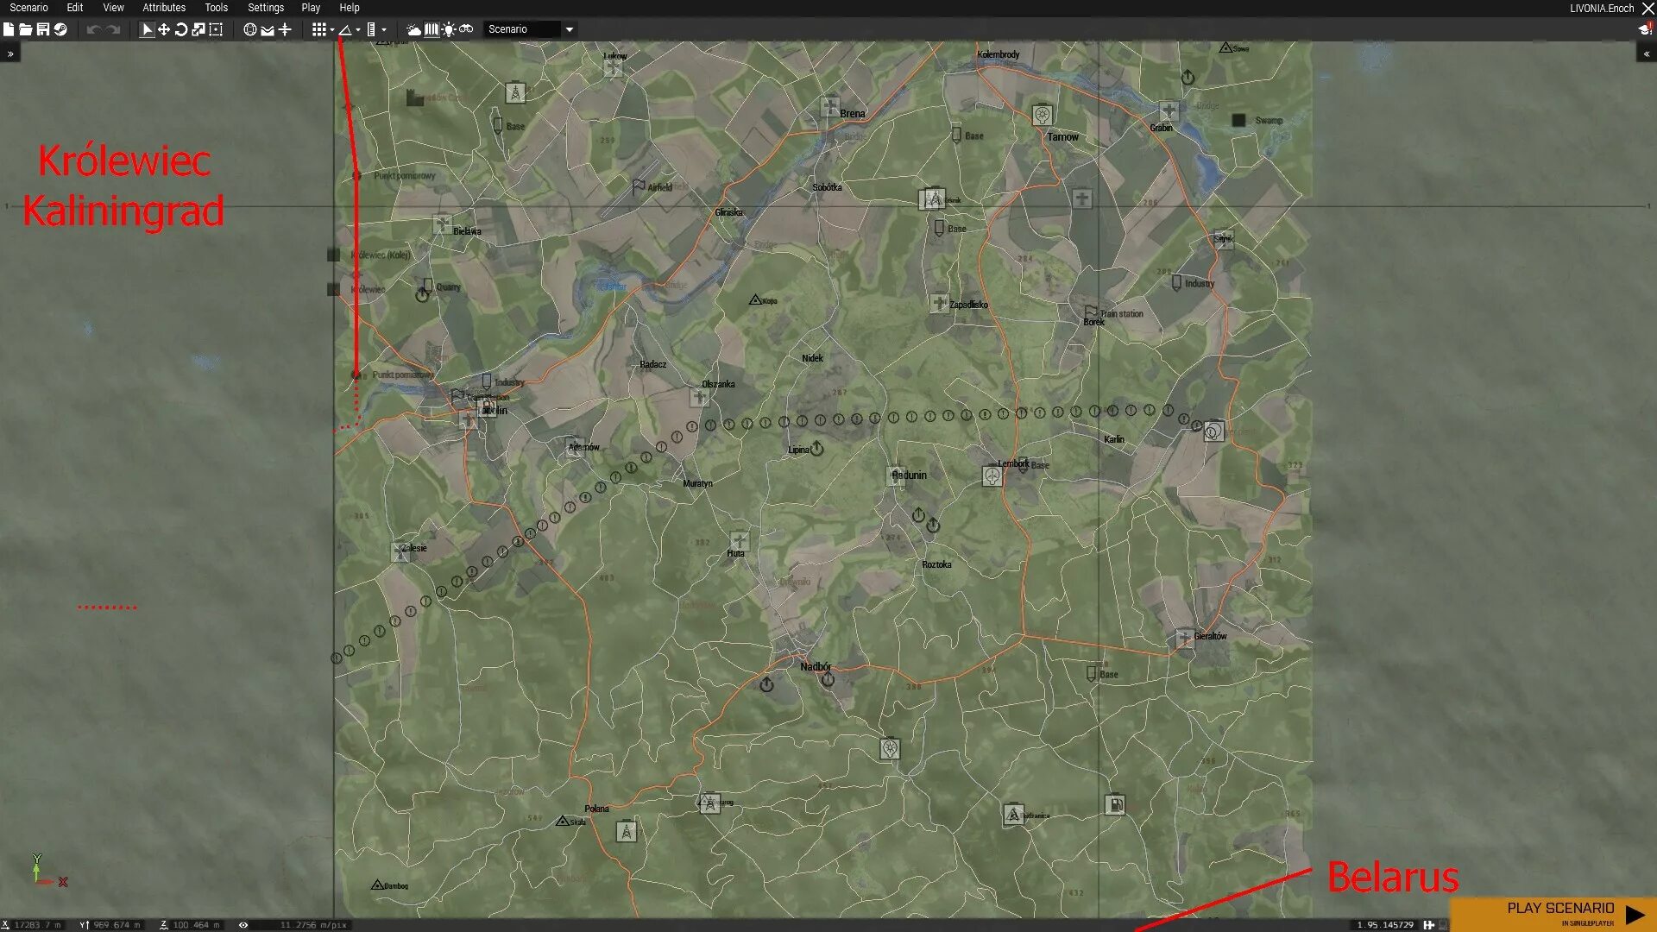Open the Tools menu
Image resolution: width=1657 pixels, height=932 pixels.
216,8
